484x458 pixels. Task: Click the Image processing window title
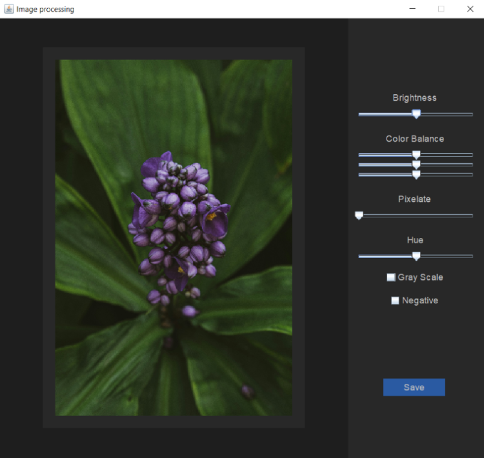coord(45,9)
